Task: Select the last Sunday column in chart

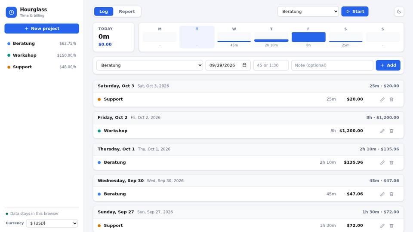Action: point(383,37)
